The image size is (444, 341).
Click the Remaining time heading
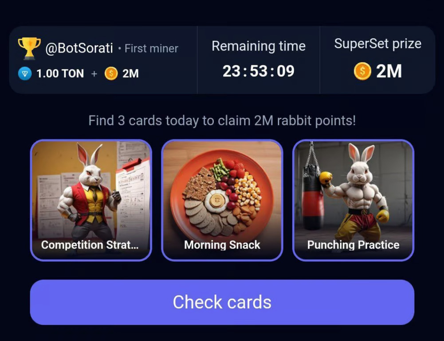click(x=259, y=46)
